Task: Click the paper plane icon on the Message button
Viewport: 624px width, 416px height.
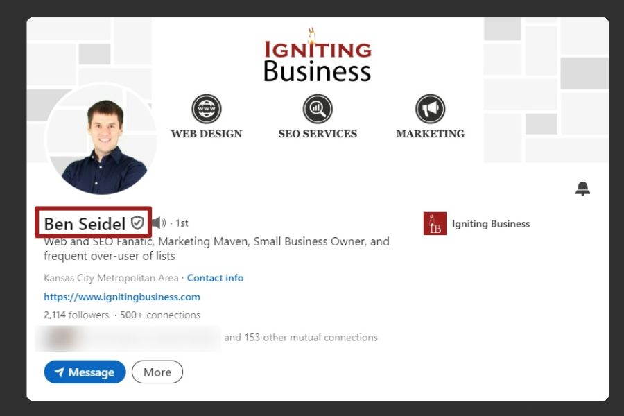Action: coord(60,372)
